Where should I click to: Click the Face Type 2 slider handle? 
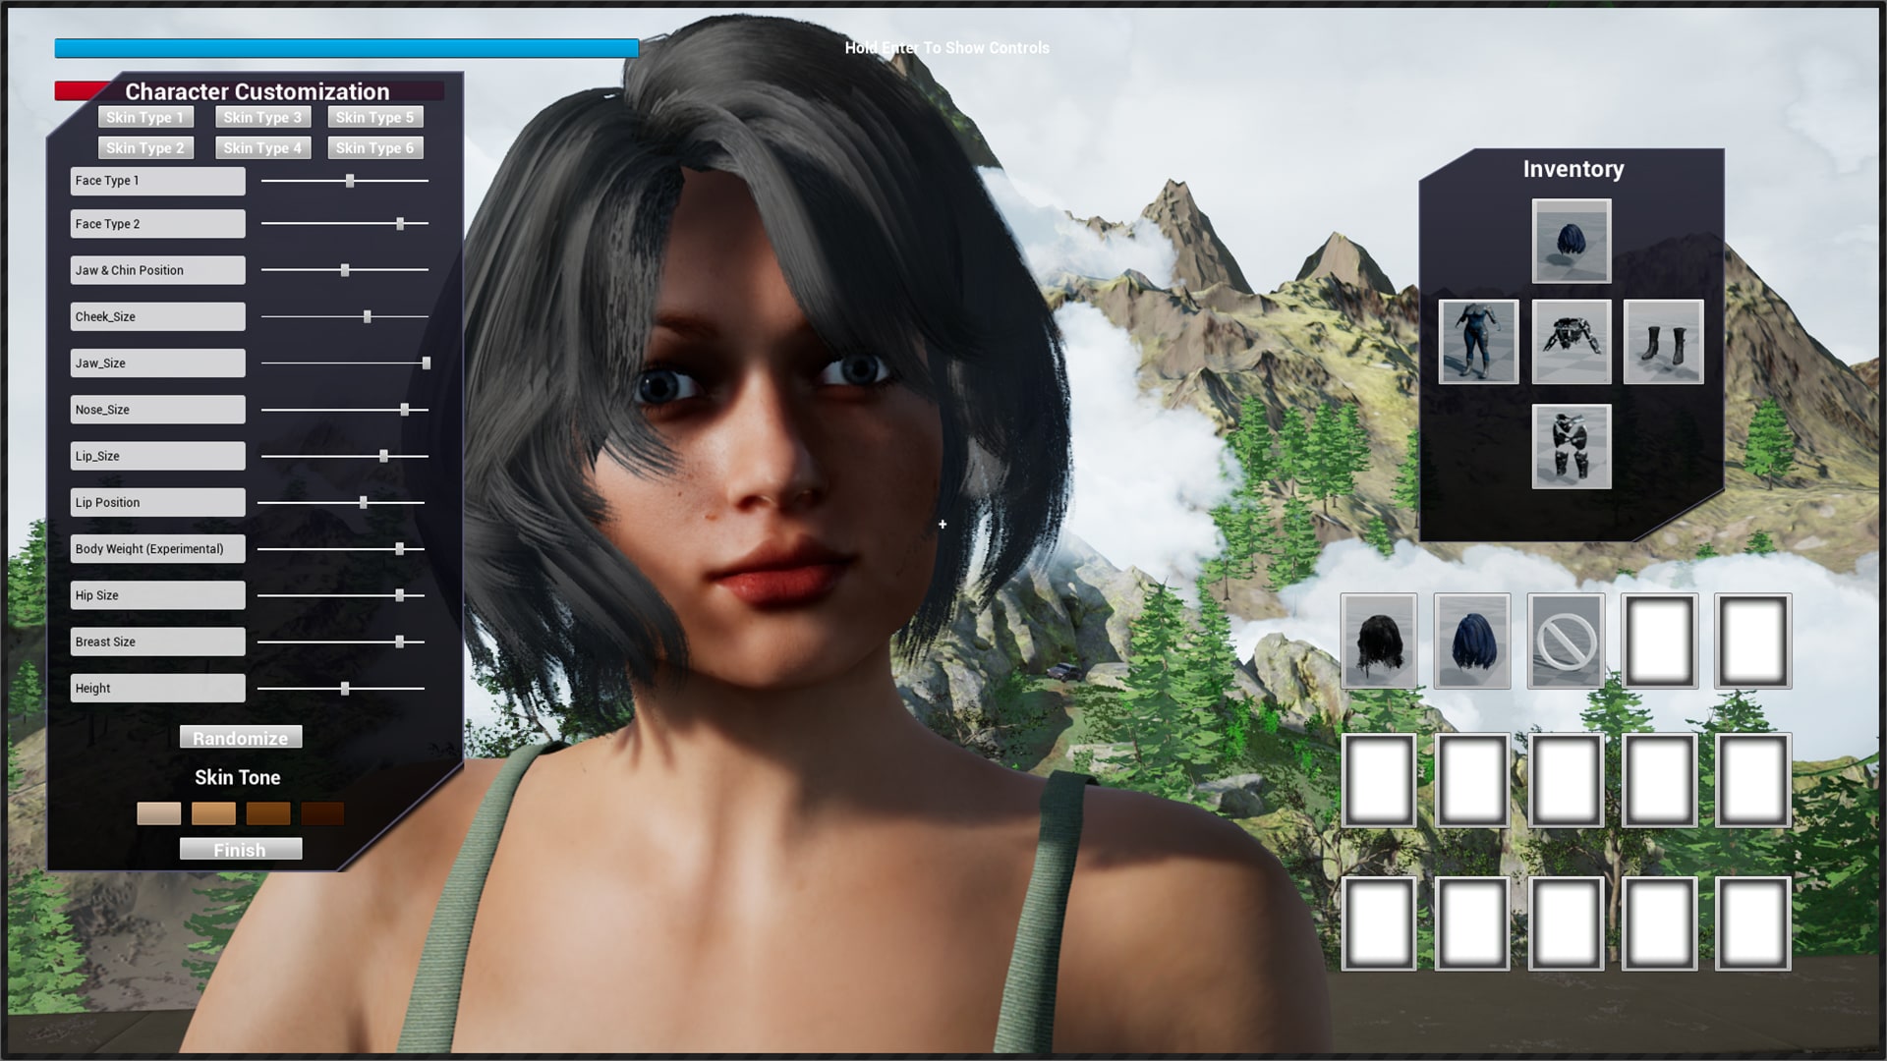click(x=400, y=224)
